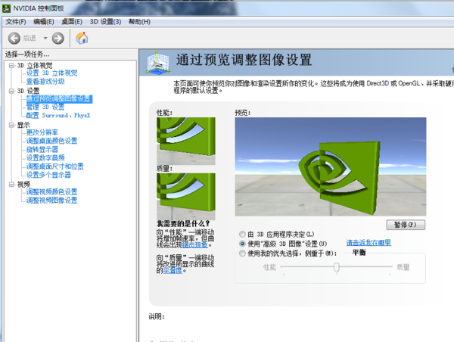Collapse the 显示 tree node

pyautogui.click(x=11, y=125)
